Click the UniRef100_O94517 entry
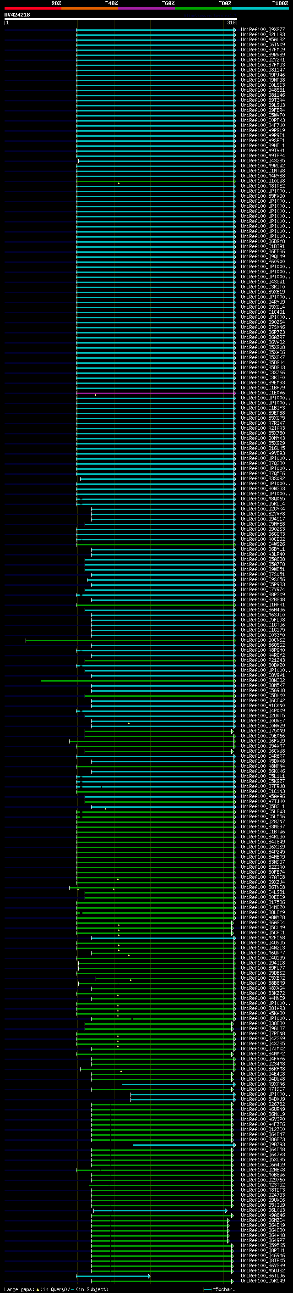This screenshot has width=293, height=1293. (x=262, y=519)
